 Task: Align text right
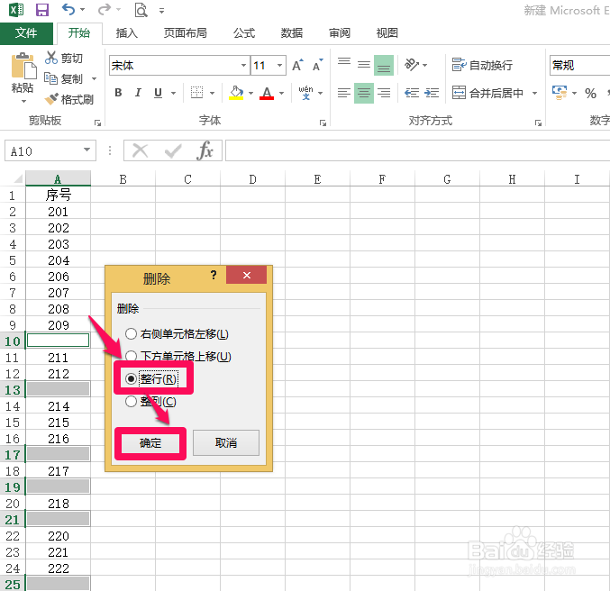[x=384, y=93]
